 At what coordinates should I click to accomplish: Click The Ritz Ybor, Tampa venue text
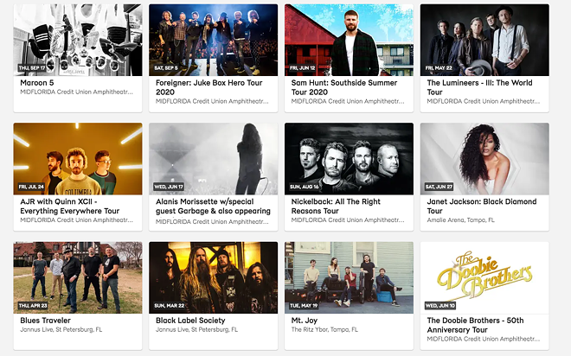click(x=324, y=329)
